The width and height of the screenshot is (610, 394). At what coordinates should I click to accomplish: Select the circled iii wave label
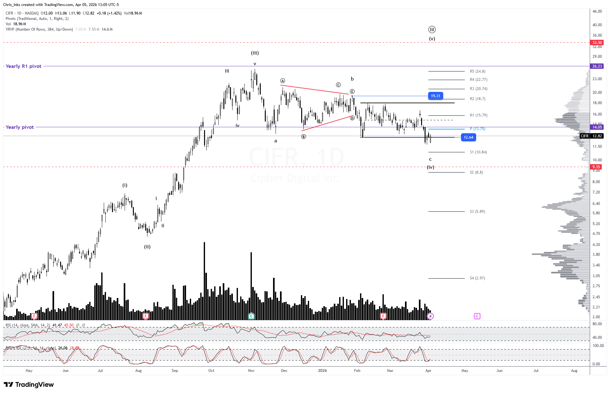pos(432,30)
